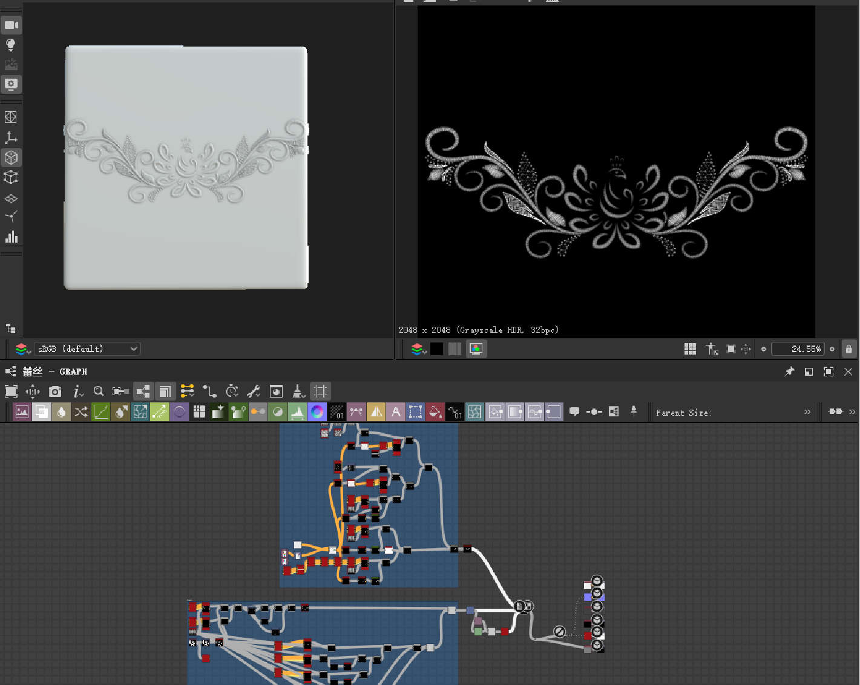
Task: Open the info display options menu in graph toolbar
Action: click(77, 392)
